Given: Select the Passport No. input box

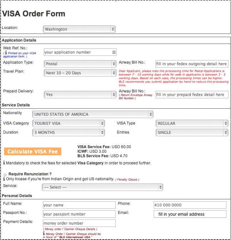Looking at the screenshot, I should (x=79, y=214).
